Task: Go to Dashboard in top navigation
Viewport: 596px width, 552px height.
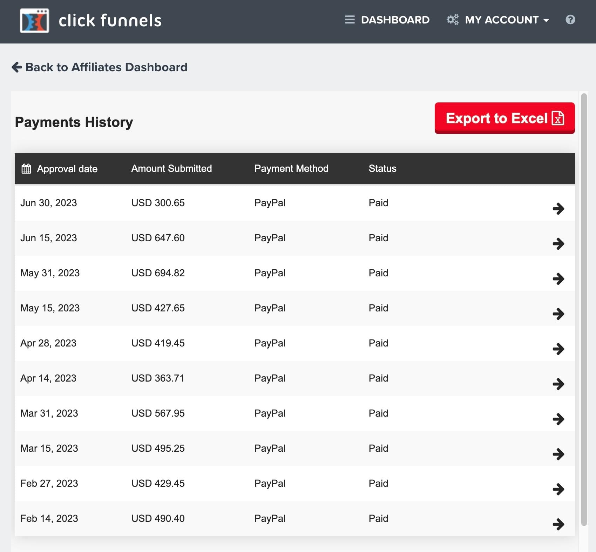Action: 395,20
